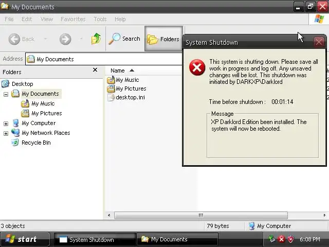
Task: Open the View menu
Action: tap(47, 19)
